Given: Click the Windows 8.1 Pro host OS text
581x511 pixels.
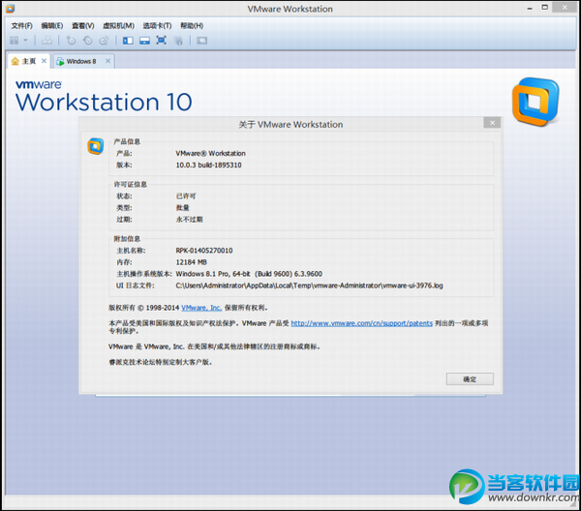Looking at the screenshot, I should pyautogui.click(x=249, y=274).
